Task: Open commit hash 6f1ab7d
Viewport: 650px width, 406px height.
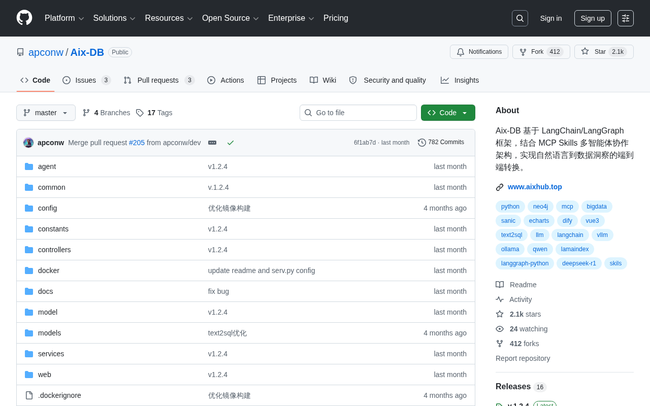Action: (x=365, y=143)
